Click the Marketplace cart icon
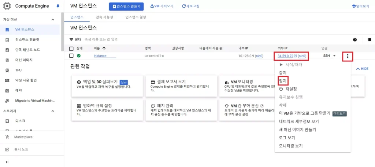The height and width of the screenshot is (167, 375). pyautogui.click(x=7, y=137)
